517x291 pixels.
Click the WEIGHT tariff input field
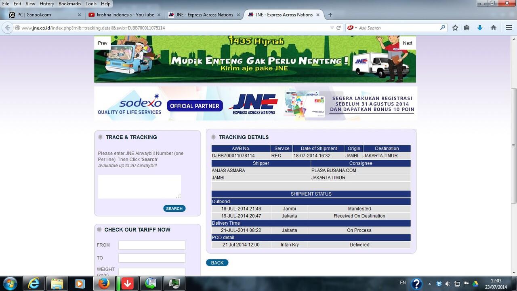(152, 272)
